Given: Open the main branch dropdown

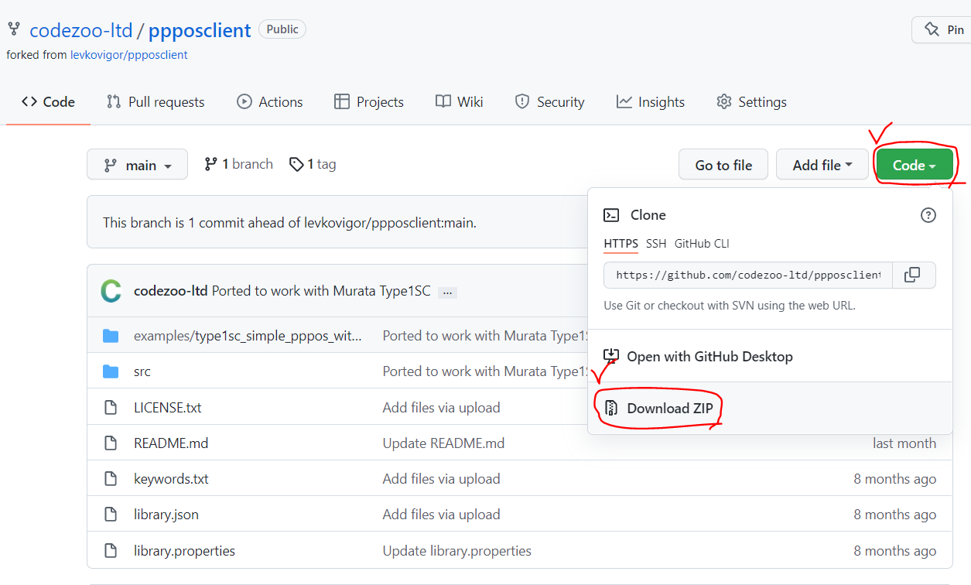Looking at the screenshot, I should click(x=137, y=164).
